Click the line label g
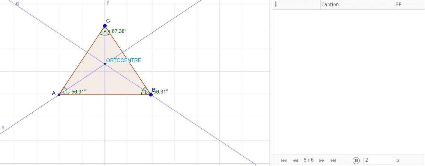425x166 pixels. (17, 3)
